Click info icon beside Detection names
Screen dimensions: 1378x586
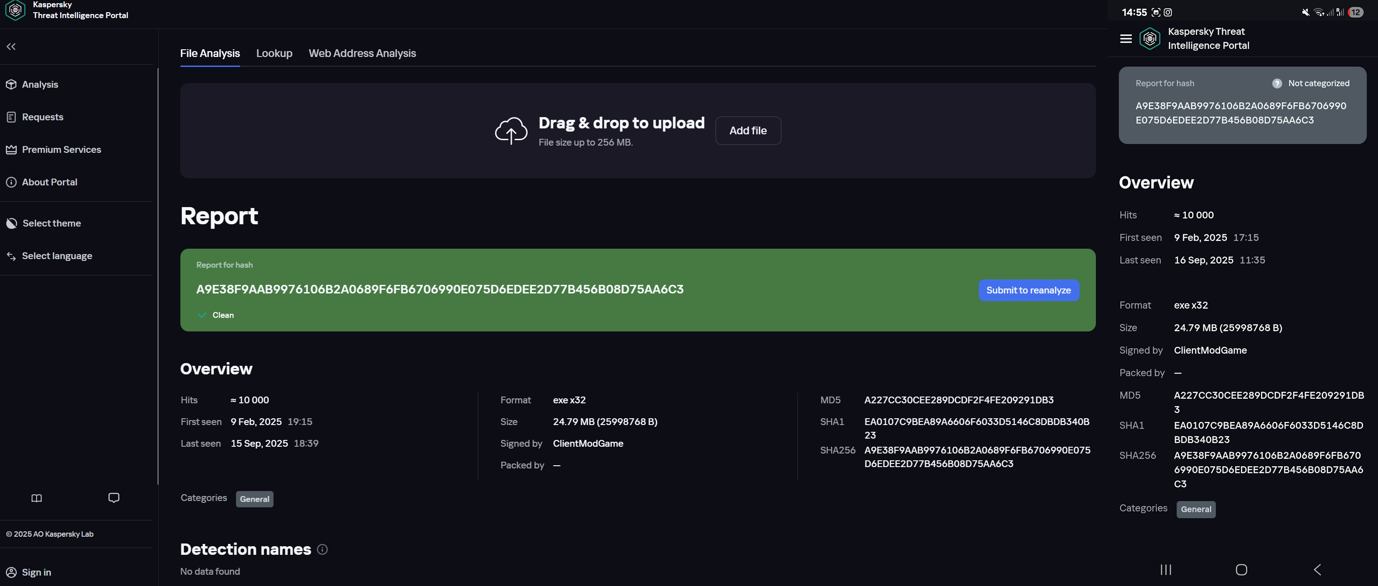coord(322,549)
